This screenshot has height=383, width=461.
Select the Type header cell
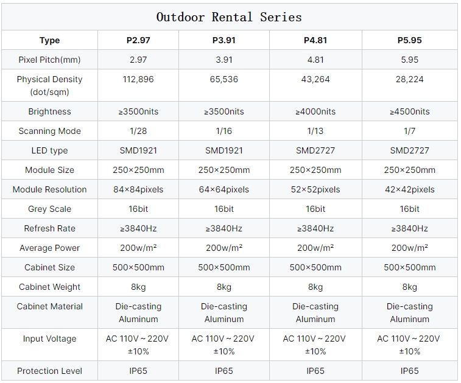coord(49,40)
